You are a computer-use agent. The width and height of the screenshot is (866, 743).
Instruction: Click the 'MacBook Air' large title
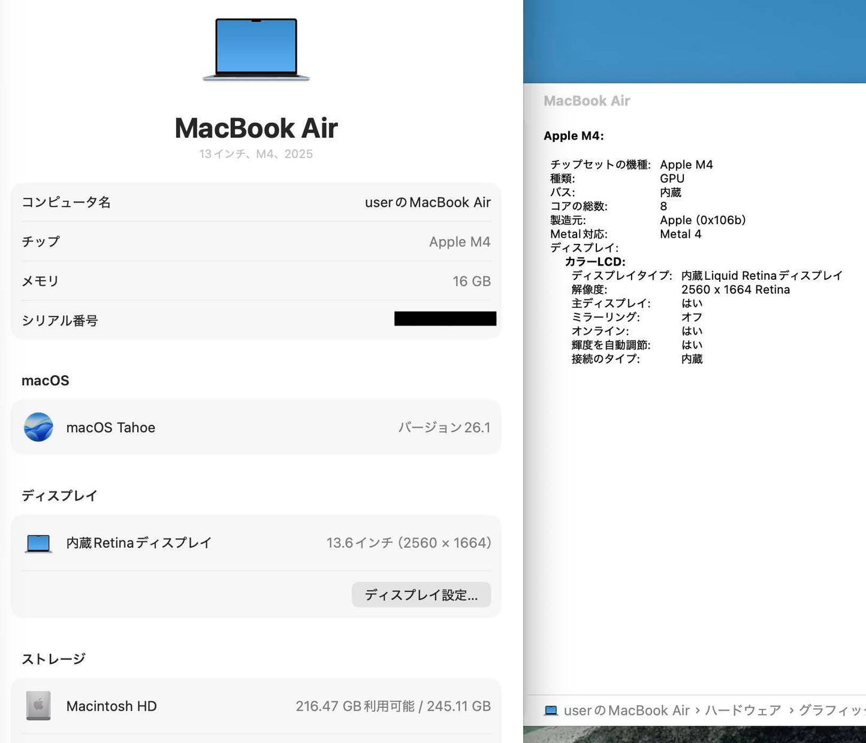click(257, 128)
